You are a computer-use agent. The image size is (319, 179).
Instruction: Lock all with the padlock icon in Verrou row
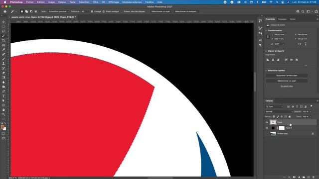coord(290,116)
